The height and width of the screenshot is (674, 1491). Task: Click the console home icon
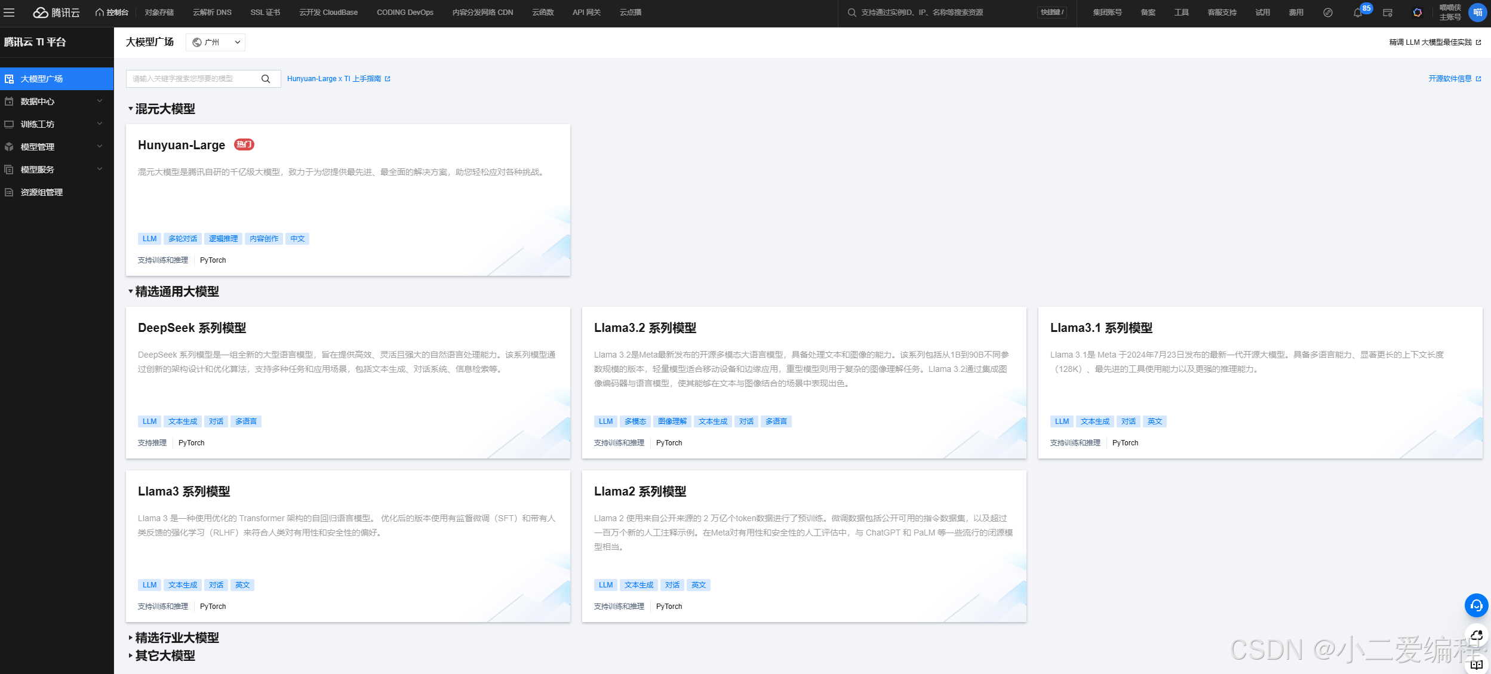100,13
